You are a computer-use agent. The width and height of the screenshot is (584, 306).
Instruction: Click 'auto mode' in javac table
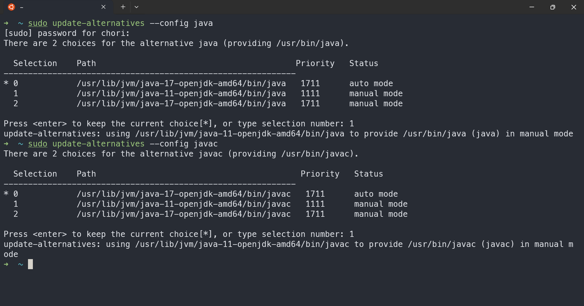coord(376,194)
